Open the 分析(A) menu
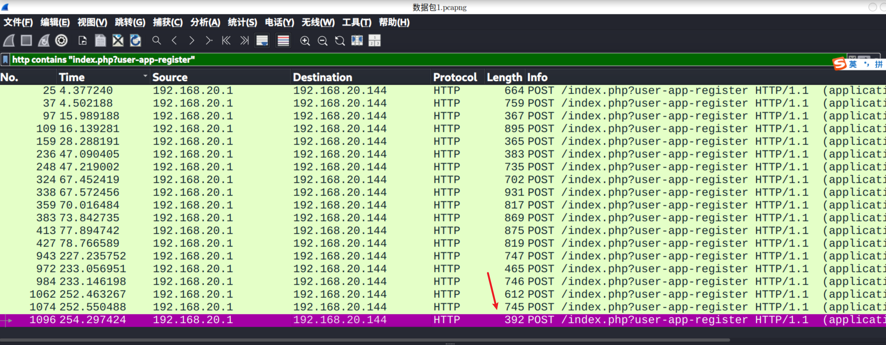Image resolution: width=886 pixels, height=345 pixels. coord(205,23)
